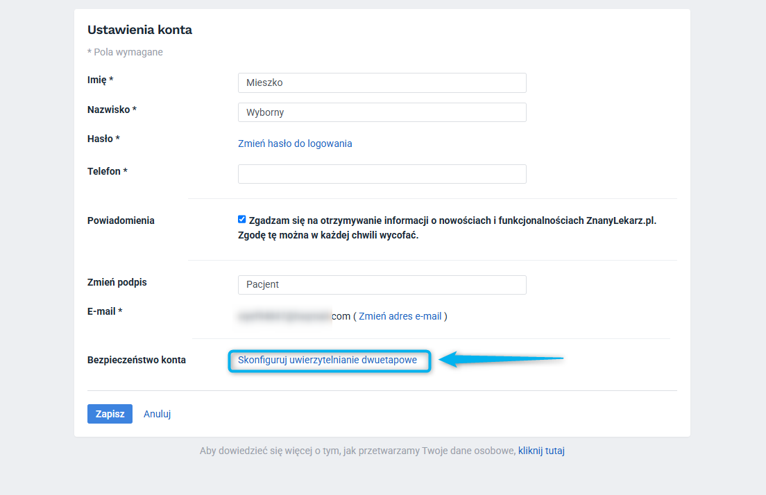
Task: Uncheck the "Zgadzam się na otrzymywanie informacji" consent
Action: [241, 219]
